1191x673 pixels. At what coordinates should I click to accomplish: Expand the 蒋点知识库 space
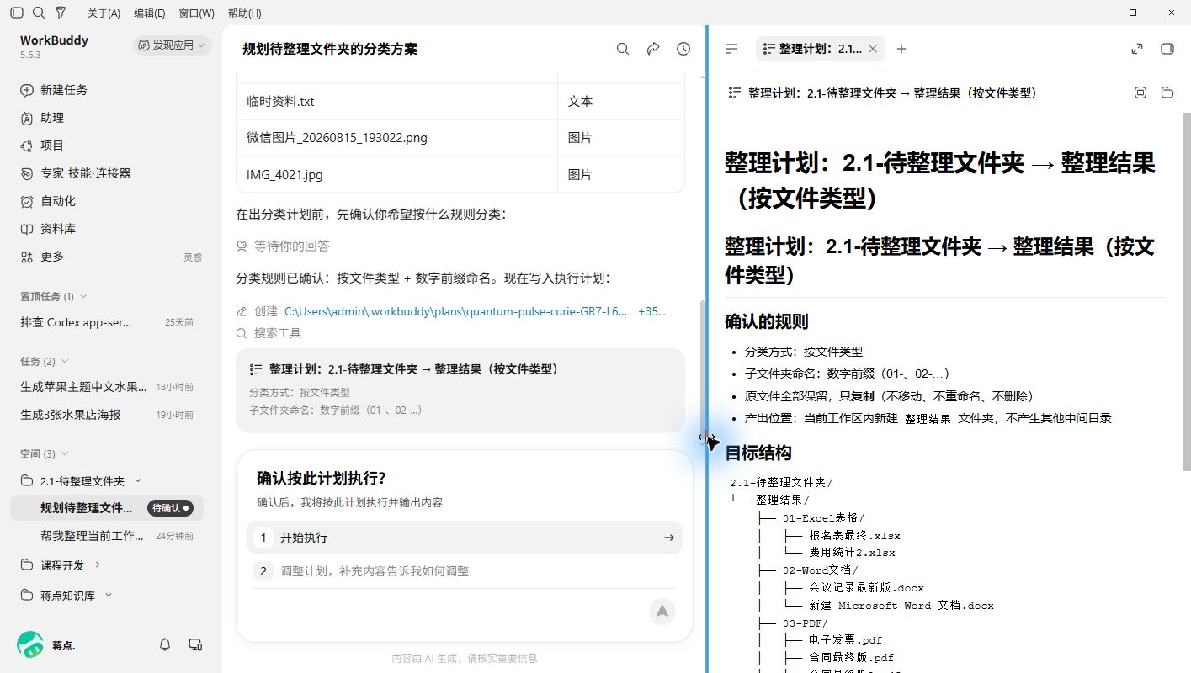pyautogui.click(x=108, y=595)
